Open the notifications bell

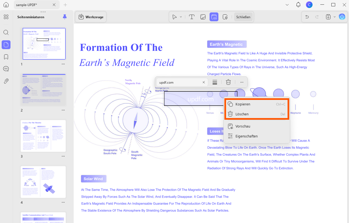[298, 5]
